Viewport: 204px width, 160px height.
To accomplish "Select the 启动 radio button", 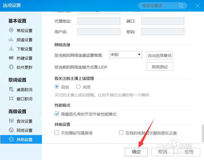I will click(x=57, y=87).
